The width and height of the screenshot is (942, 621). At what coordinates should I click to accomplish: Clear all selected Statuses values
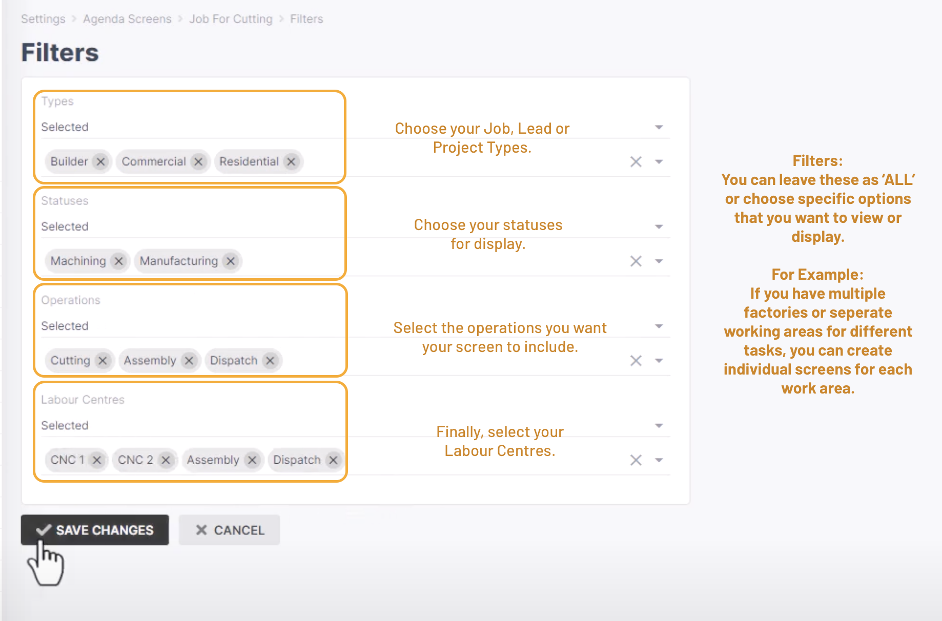[x=636, y=261]
